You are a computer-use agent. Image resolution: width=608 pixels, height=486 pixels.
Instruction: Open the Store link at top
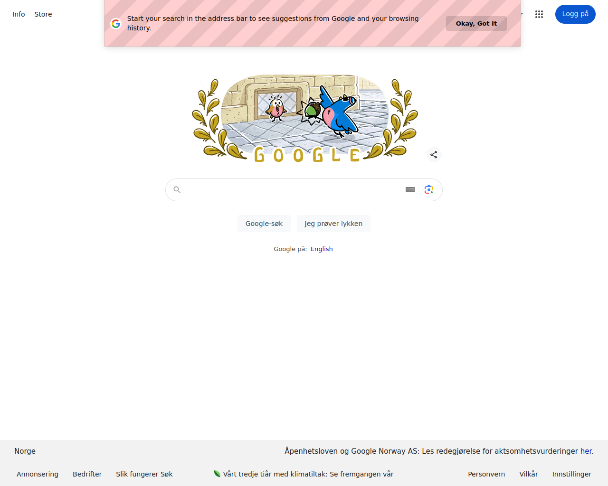[x=43, y=14]
